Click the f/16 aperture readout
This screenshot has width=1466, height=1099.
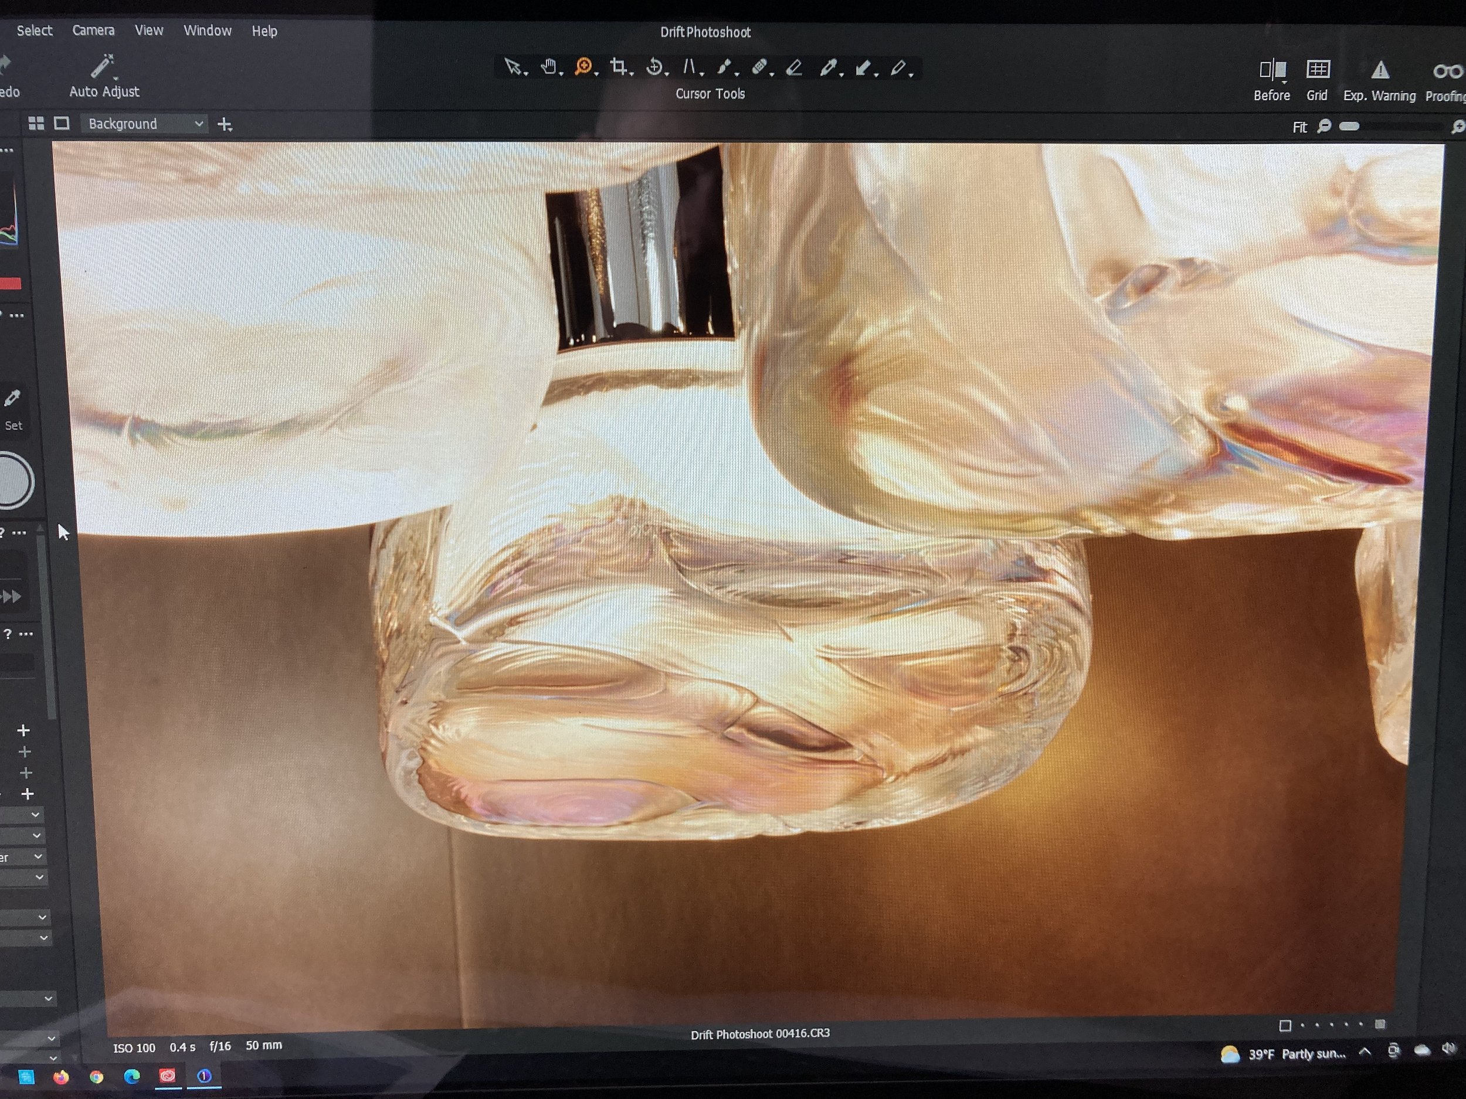coord(220,1046)
